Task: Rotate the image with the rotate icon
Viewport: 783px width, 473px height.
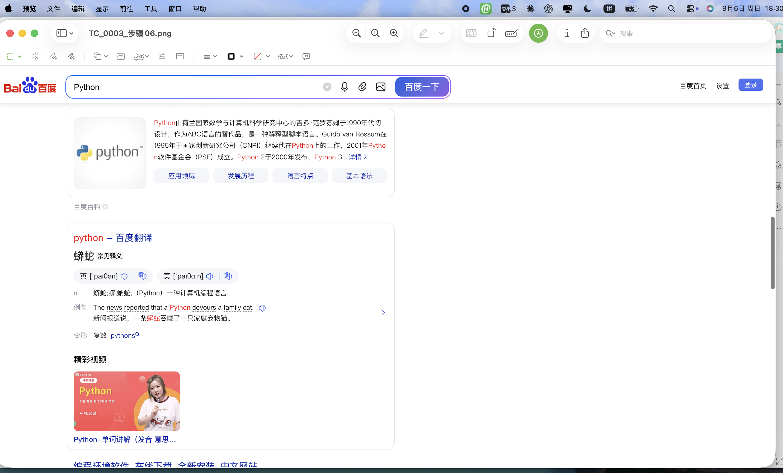Action: (492, 33)
